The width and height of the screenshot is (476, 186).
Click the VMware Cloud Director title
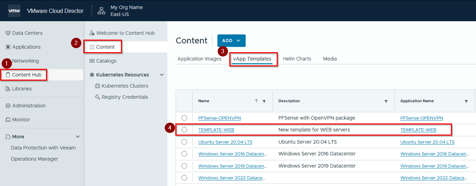pyautogui.click(x=55, y=11)
